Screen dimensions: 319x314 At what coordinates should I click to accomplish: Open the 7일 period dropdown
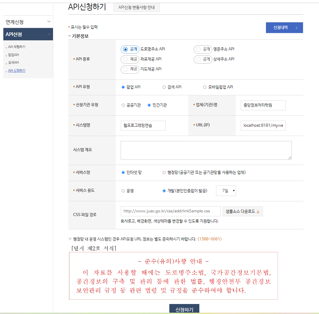click(226, 191)
